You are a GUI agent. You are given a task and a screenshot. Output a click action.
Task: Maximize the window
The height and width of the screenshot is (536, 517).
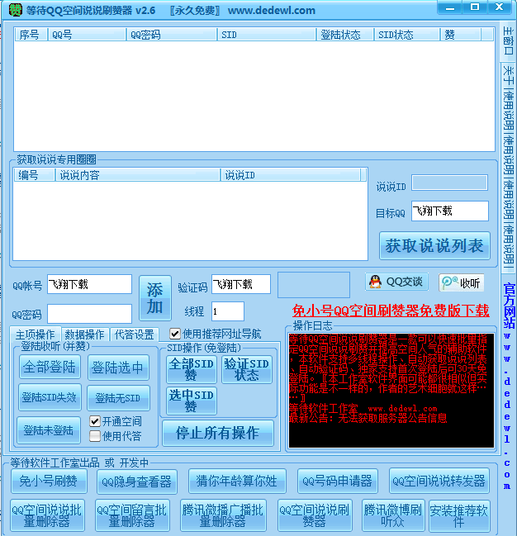[x=475, y=7]
